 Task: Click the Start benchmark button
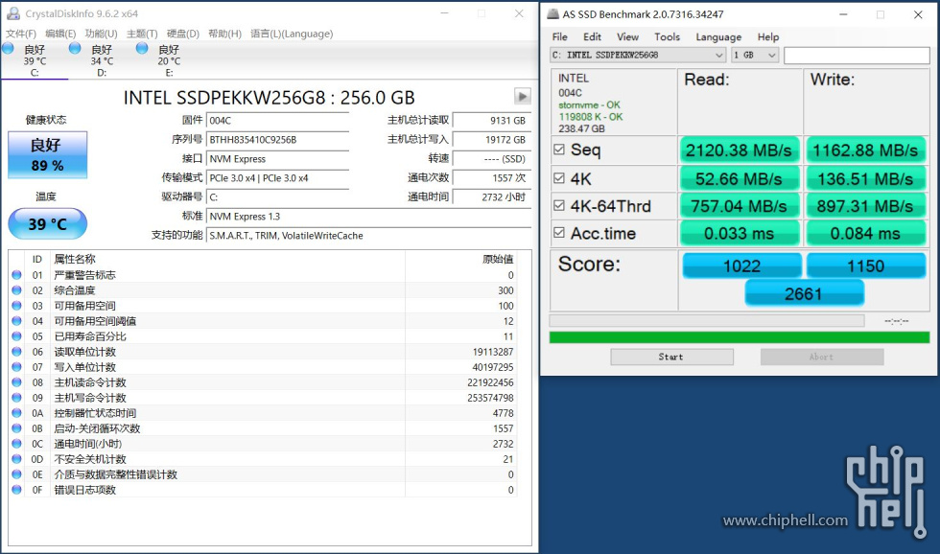[x=672, y=357]
